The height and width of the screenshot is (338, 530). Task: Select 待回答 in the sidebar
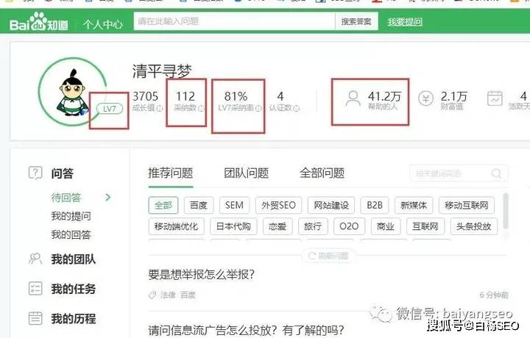coord(66,198)
